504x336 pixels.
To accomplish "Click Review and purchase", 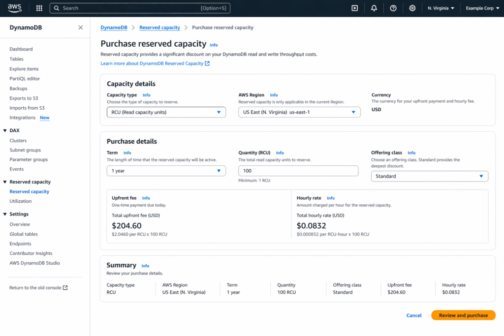I will coord(463,315).
